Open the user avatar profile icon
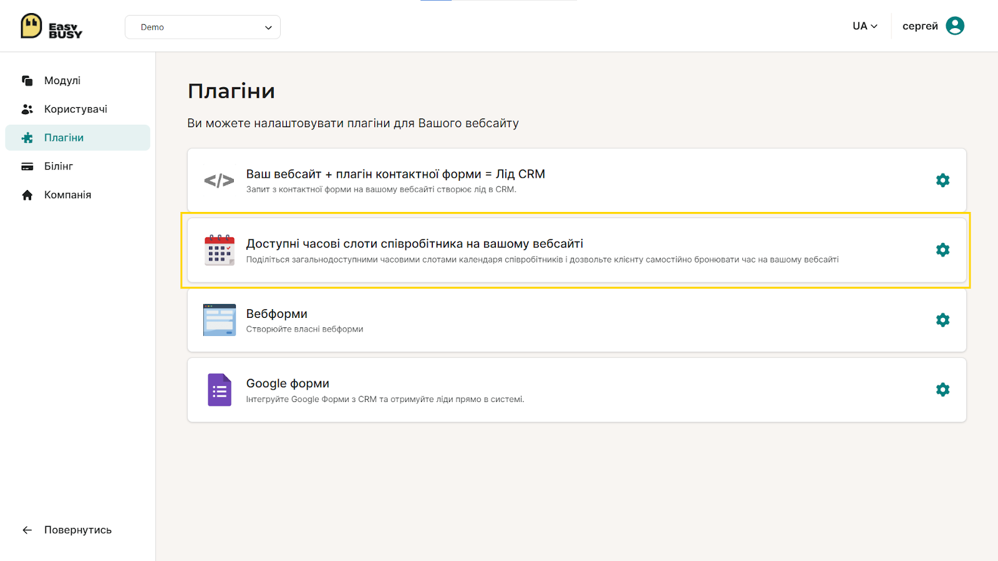998x561 pixels. click(x=955, y=26)
